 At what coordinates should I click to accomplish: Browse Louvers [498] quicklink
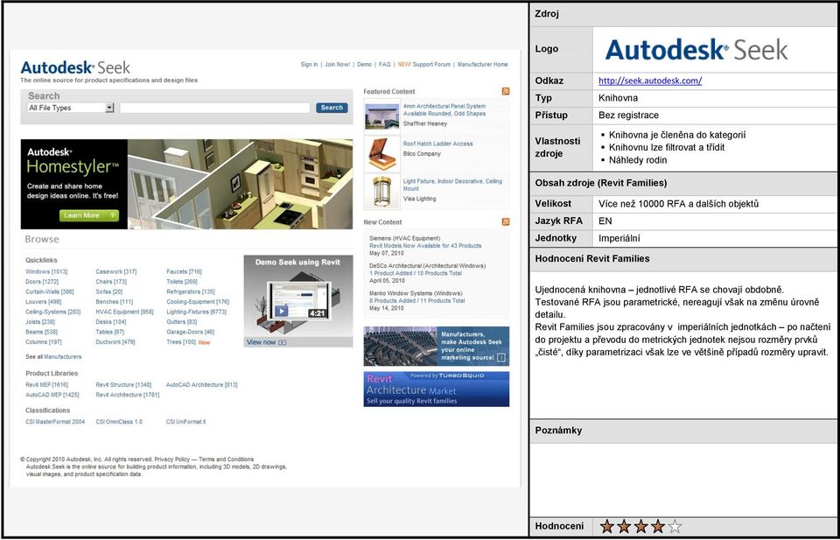coord(44,302)
